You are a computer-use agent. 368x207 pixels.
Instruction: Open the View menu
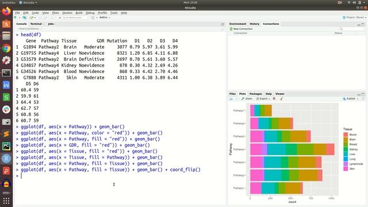coord(45,13)
